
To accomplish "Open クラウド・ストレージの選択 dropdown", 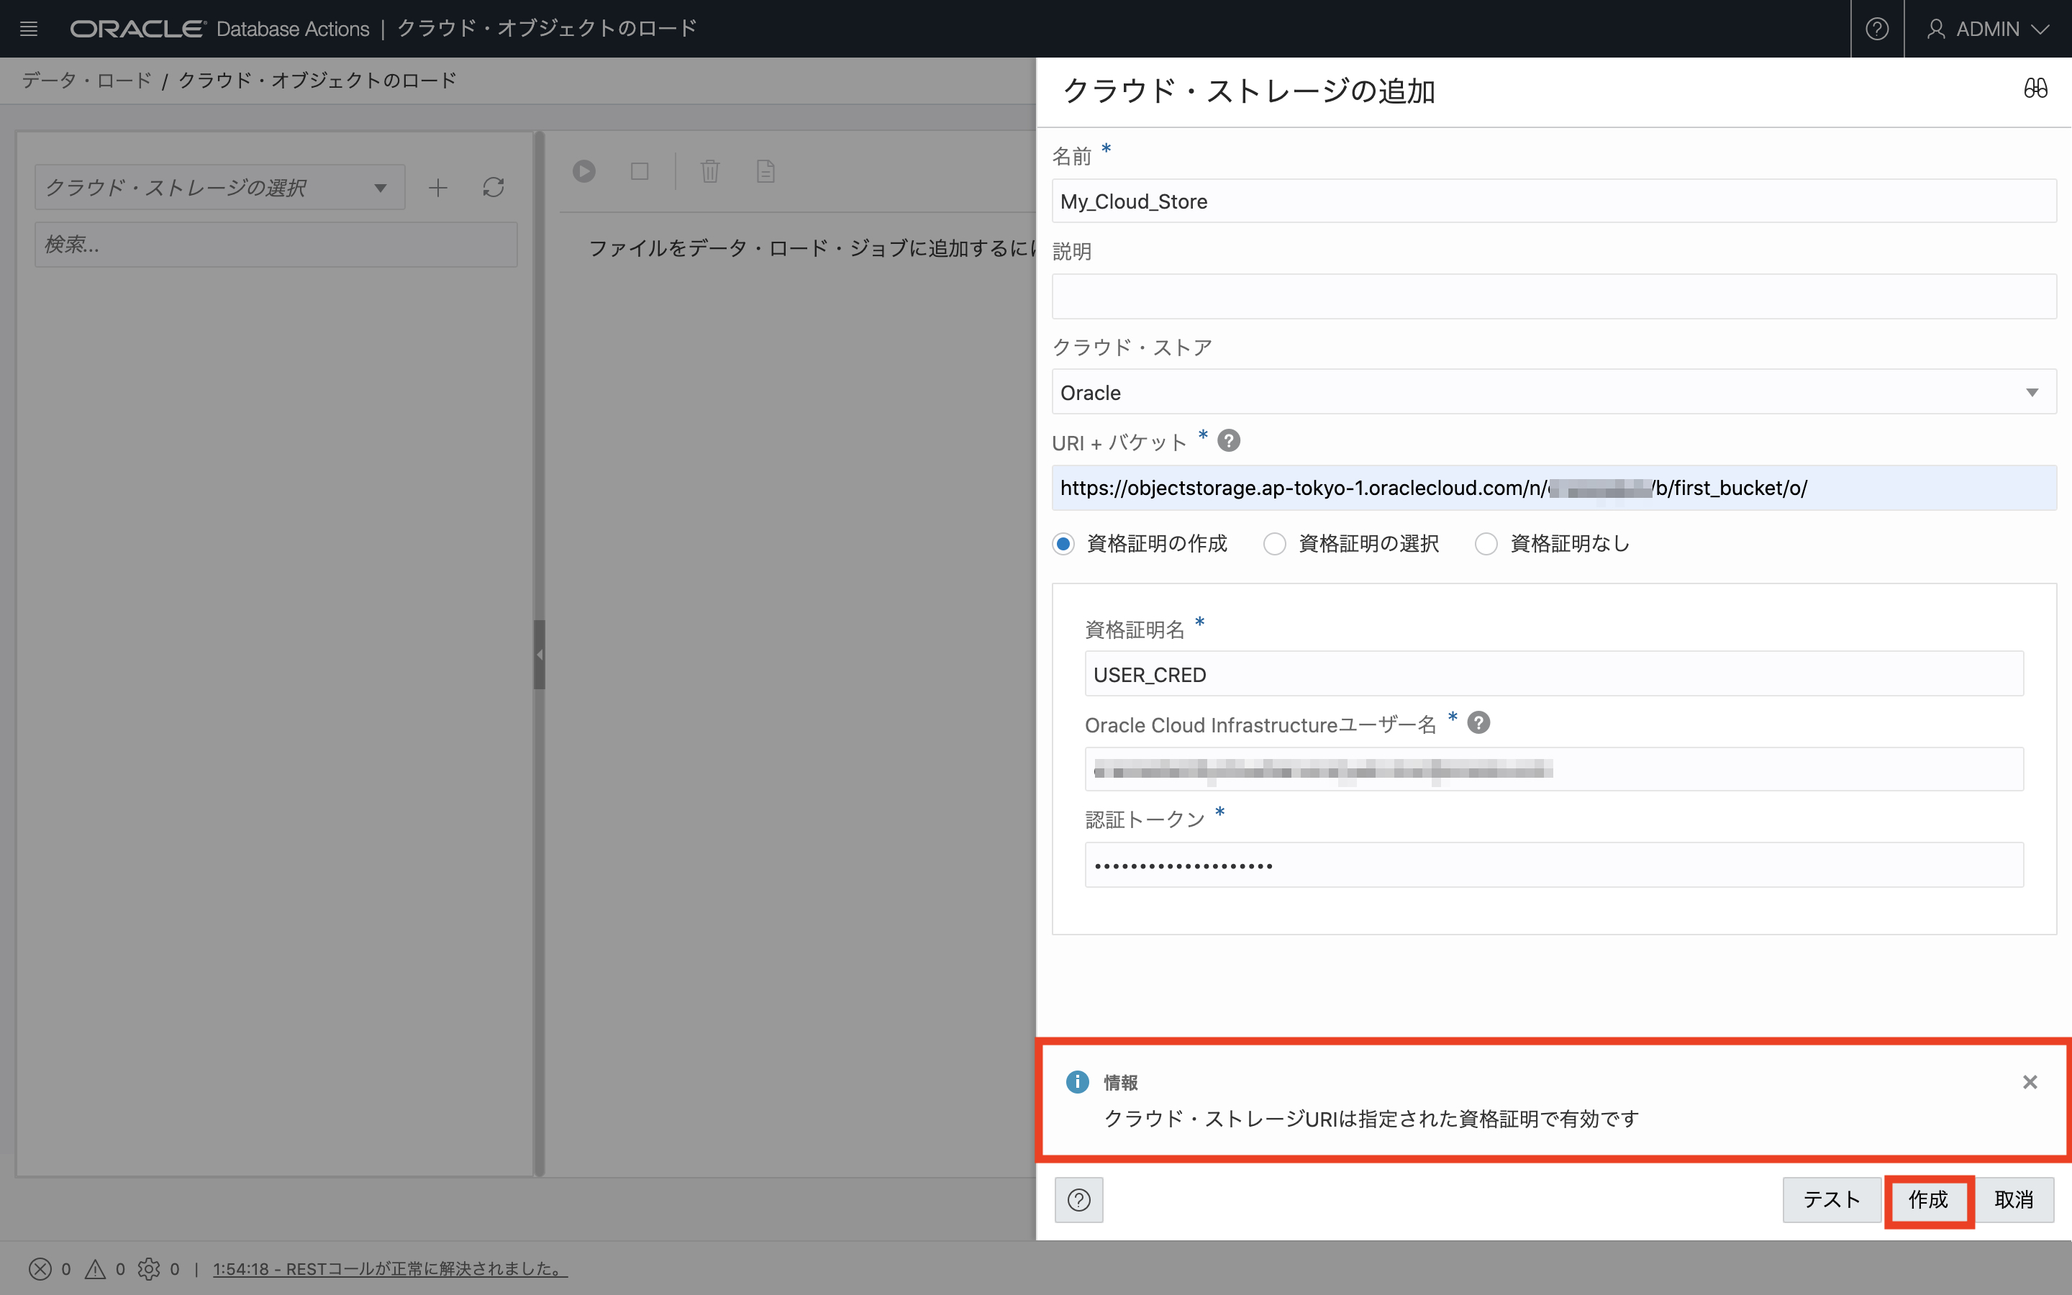I will (x=219, y=188).
